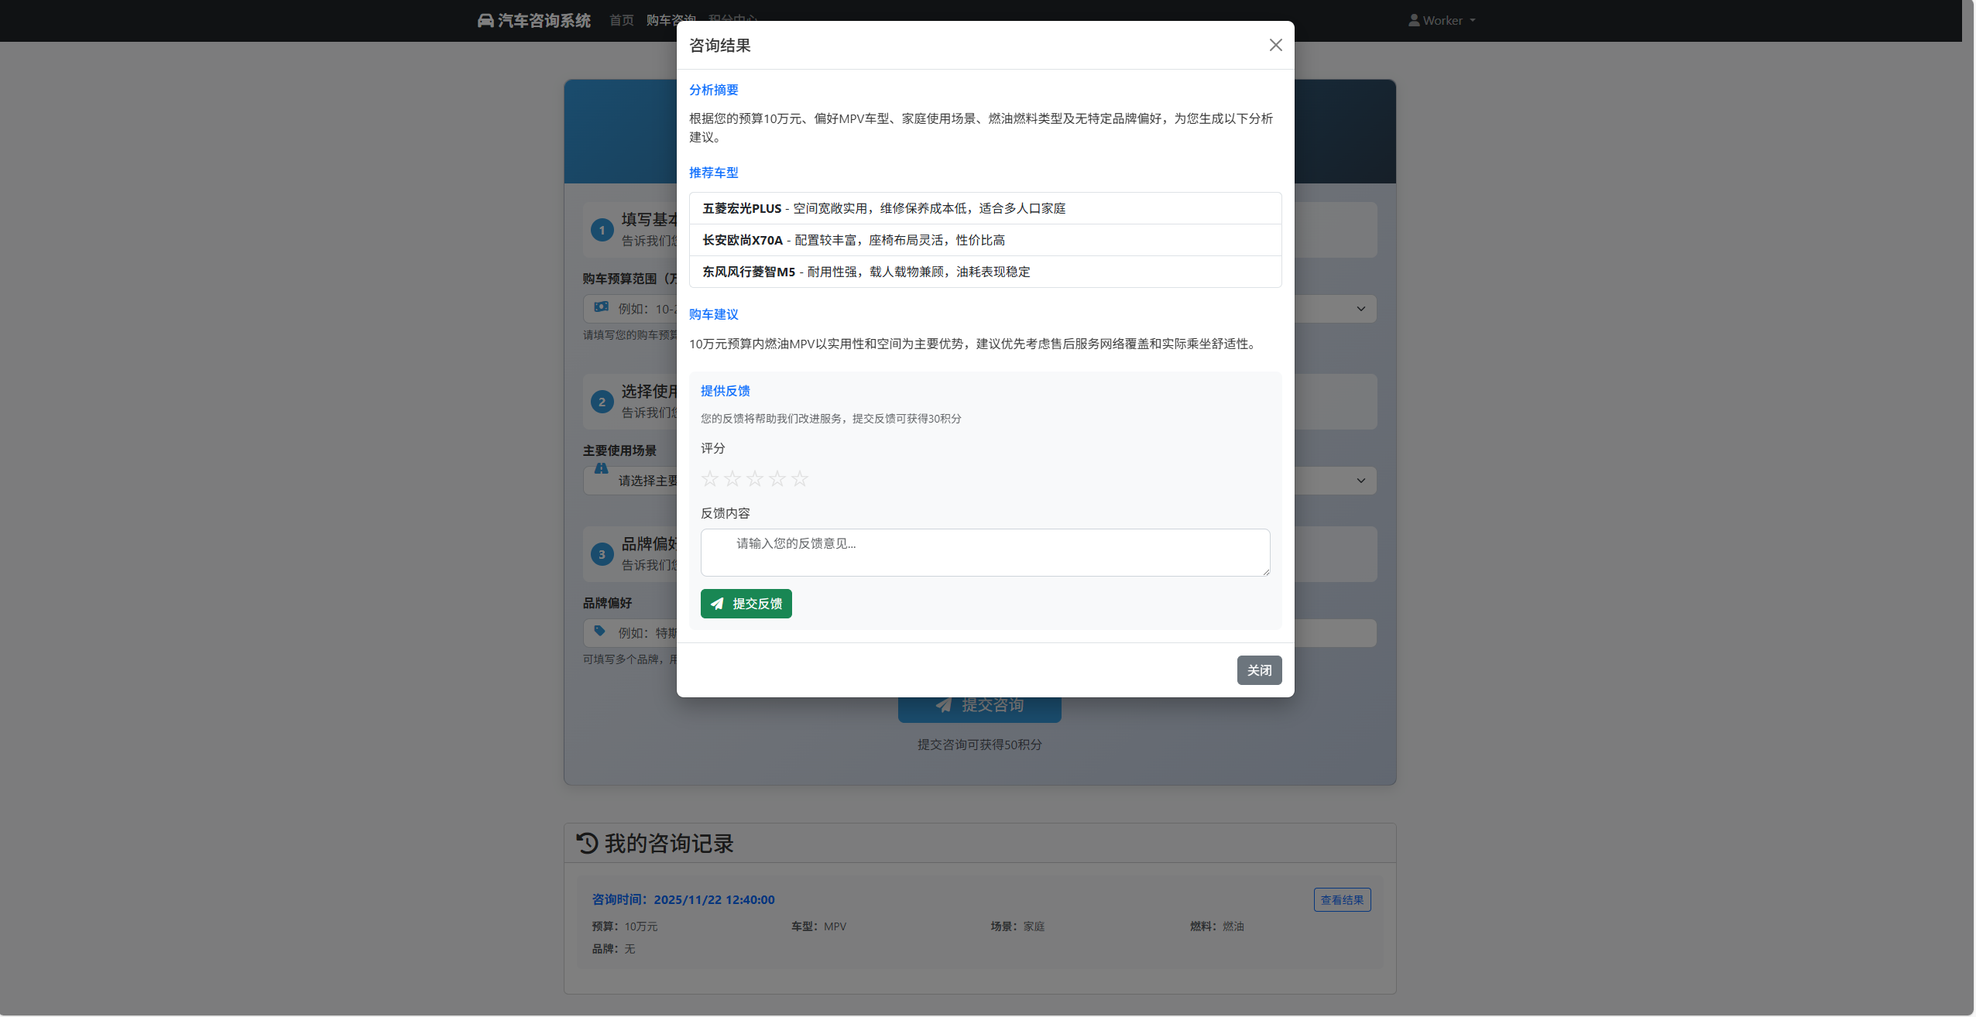This screenshot has height=1017, width=1976.
Task: Click the car logo icon in navbar
Action: click(485, 21)
